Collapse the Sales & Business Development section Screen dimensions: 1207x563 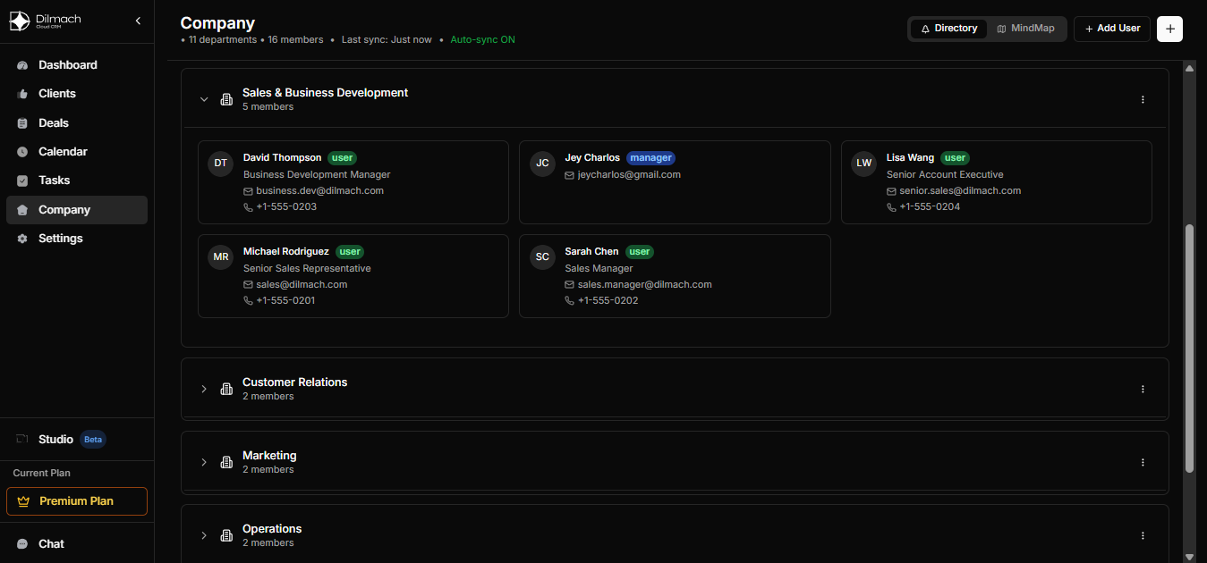point(204,99)
